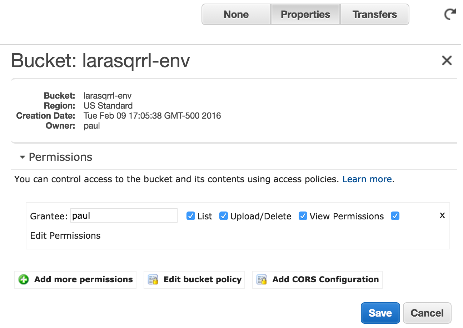Uncheck the List permission checkbox
Viewport: 463px width, 328px height.
click(x=191, y=216)
